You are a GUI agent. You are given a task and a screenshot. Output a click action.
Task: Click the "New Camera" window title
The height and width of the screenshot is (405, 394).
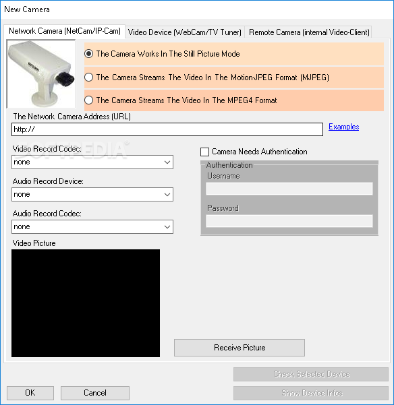click(27, 9)
